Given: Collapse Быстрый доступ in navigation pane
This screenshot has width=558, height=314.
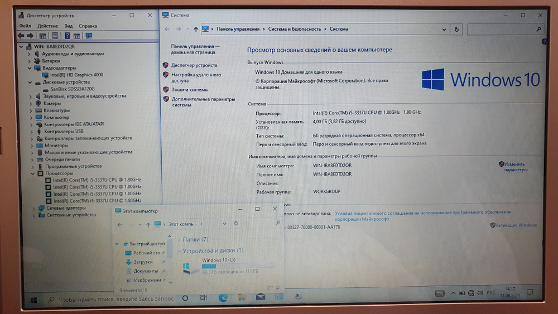Looking at the screenshot, I should 117,244.
